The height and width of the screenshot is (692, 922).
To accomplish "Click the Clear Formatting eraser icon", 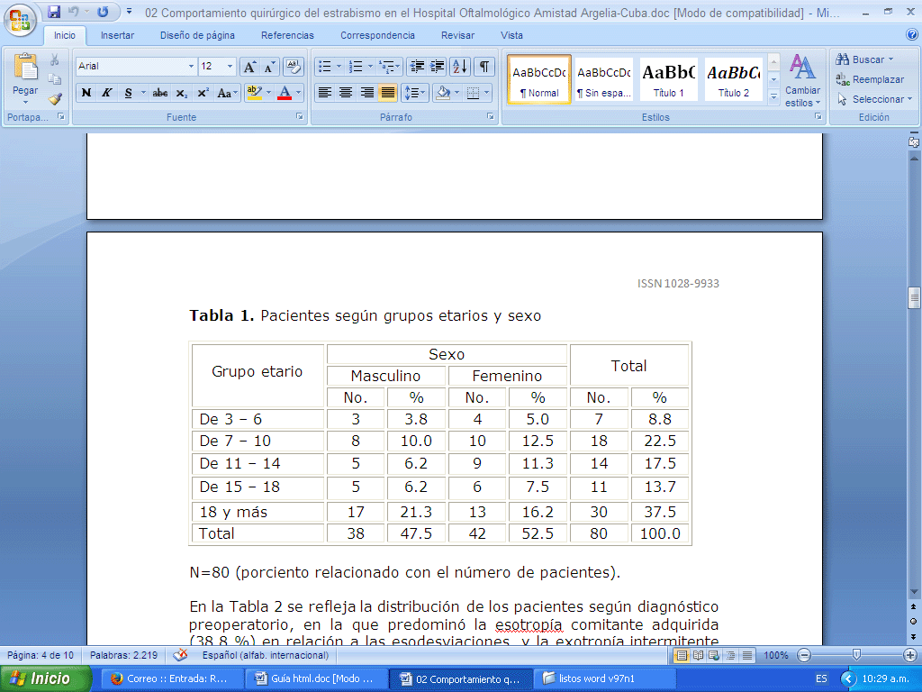I will 293,66.
